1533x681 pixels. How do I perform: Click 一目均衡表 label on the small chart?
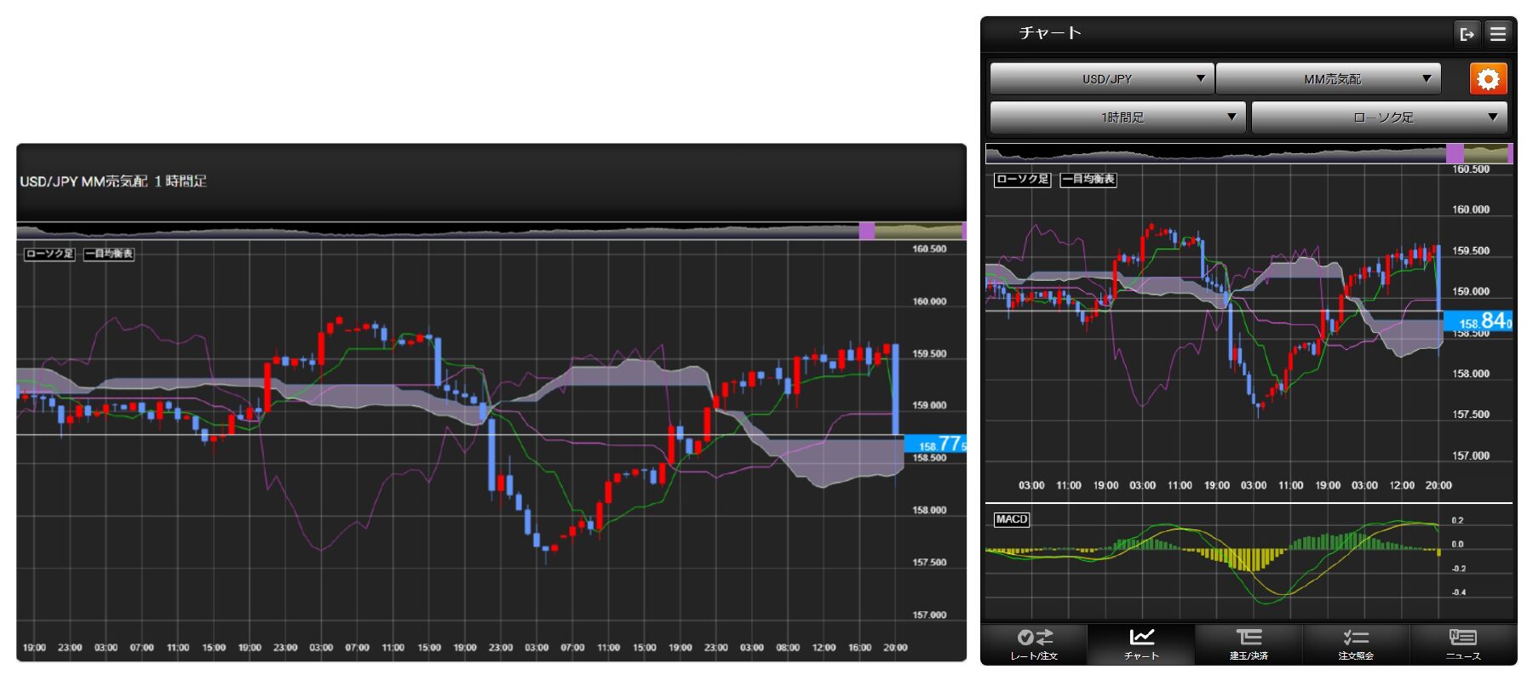coord(1088,179)
